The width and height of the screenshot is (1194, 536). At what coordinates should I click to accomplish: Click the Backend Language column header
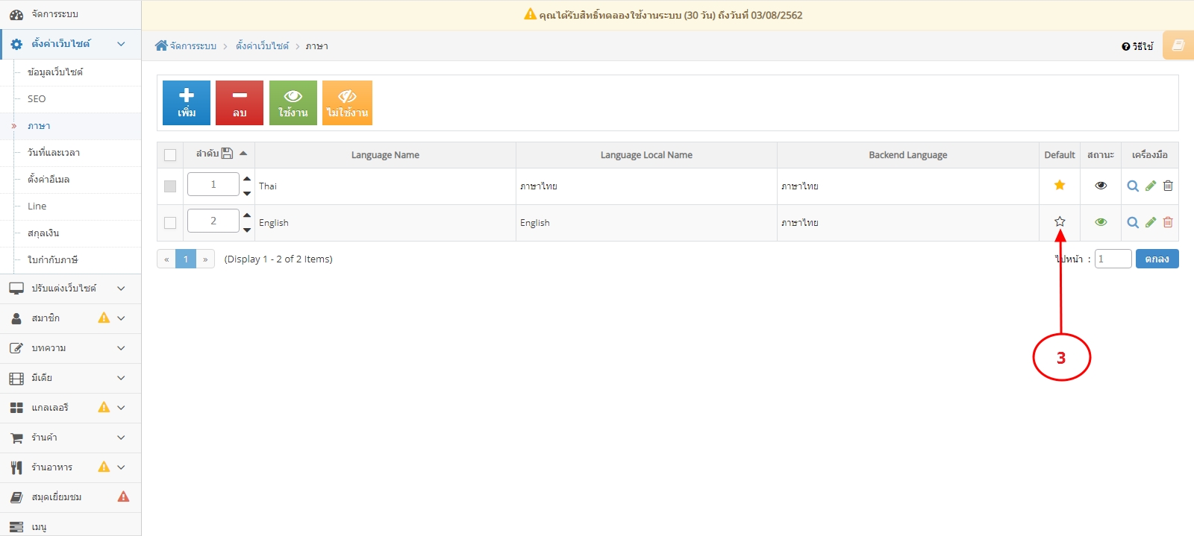point(907,155)
